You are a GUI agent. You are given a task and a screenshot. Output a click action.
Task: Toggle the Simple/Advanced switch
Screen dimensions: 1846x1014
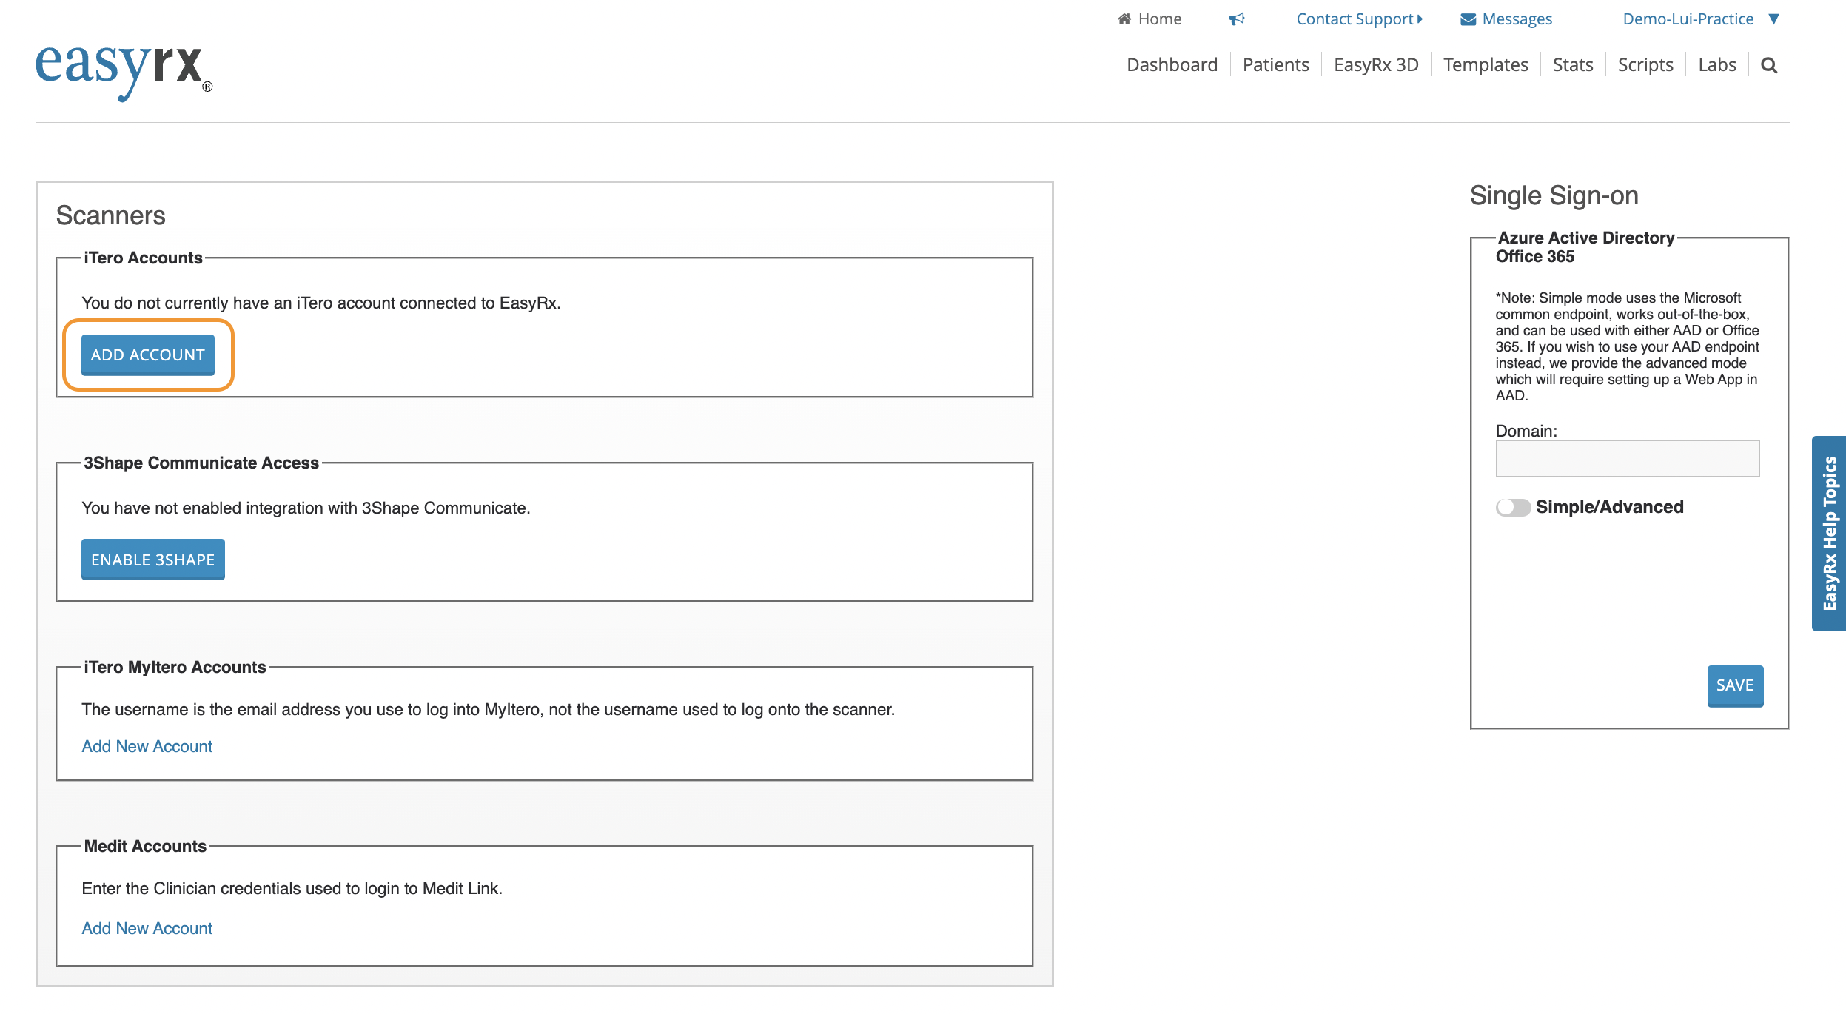pos(1513,507)
